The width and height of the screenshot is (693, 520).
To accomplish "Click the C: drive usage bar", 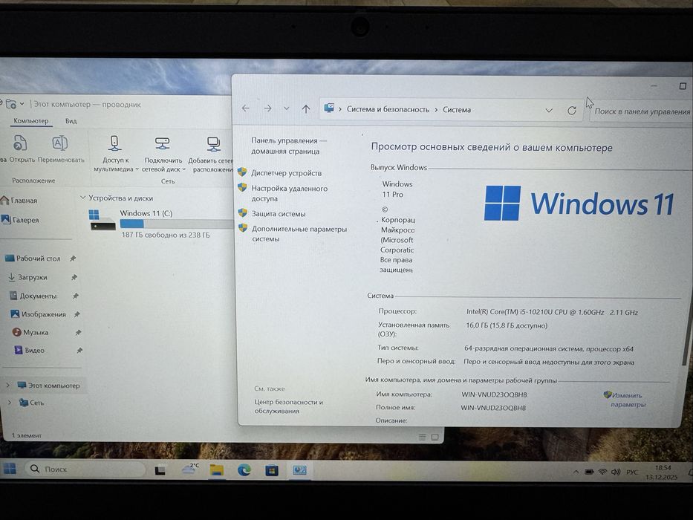I will pyautogui.click(x=176, y=224).
